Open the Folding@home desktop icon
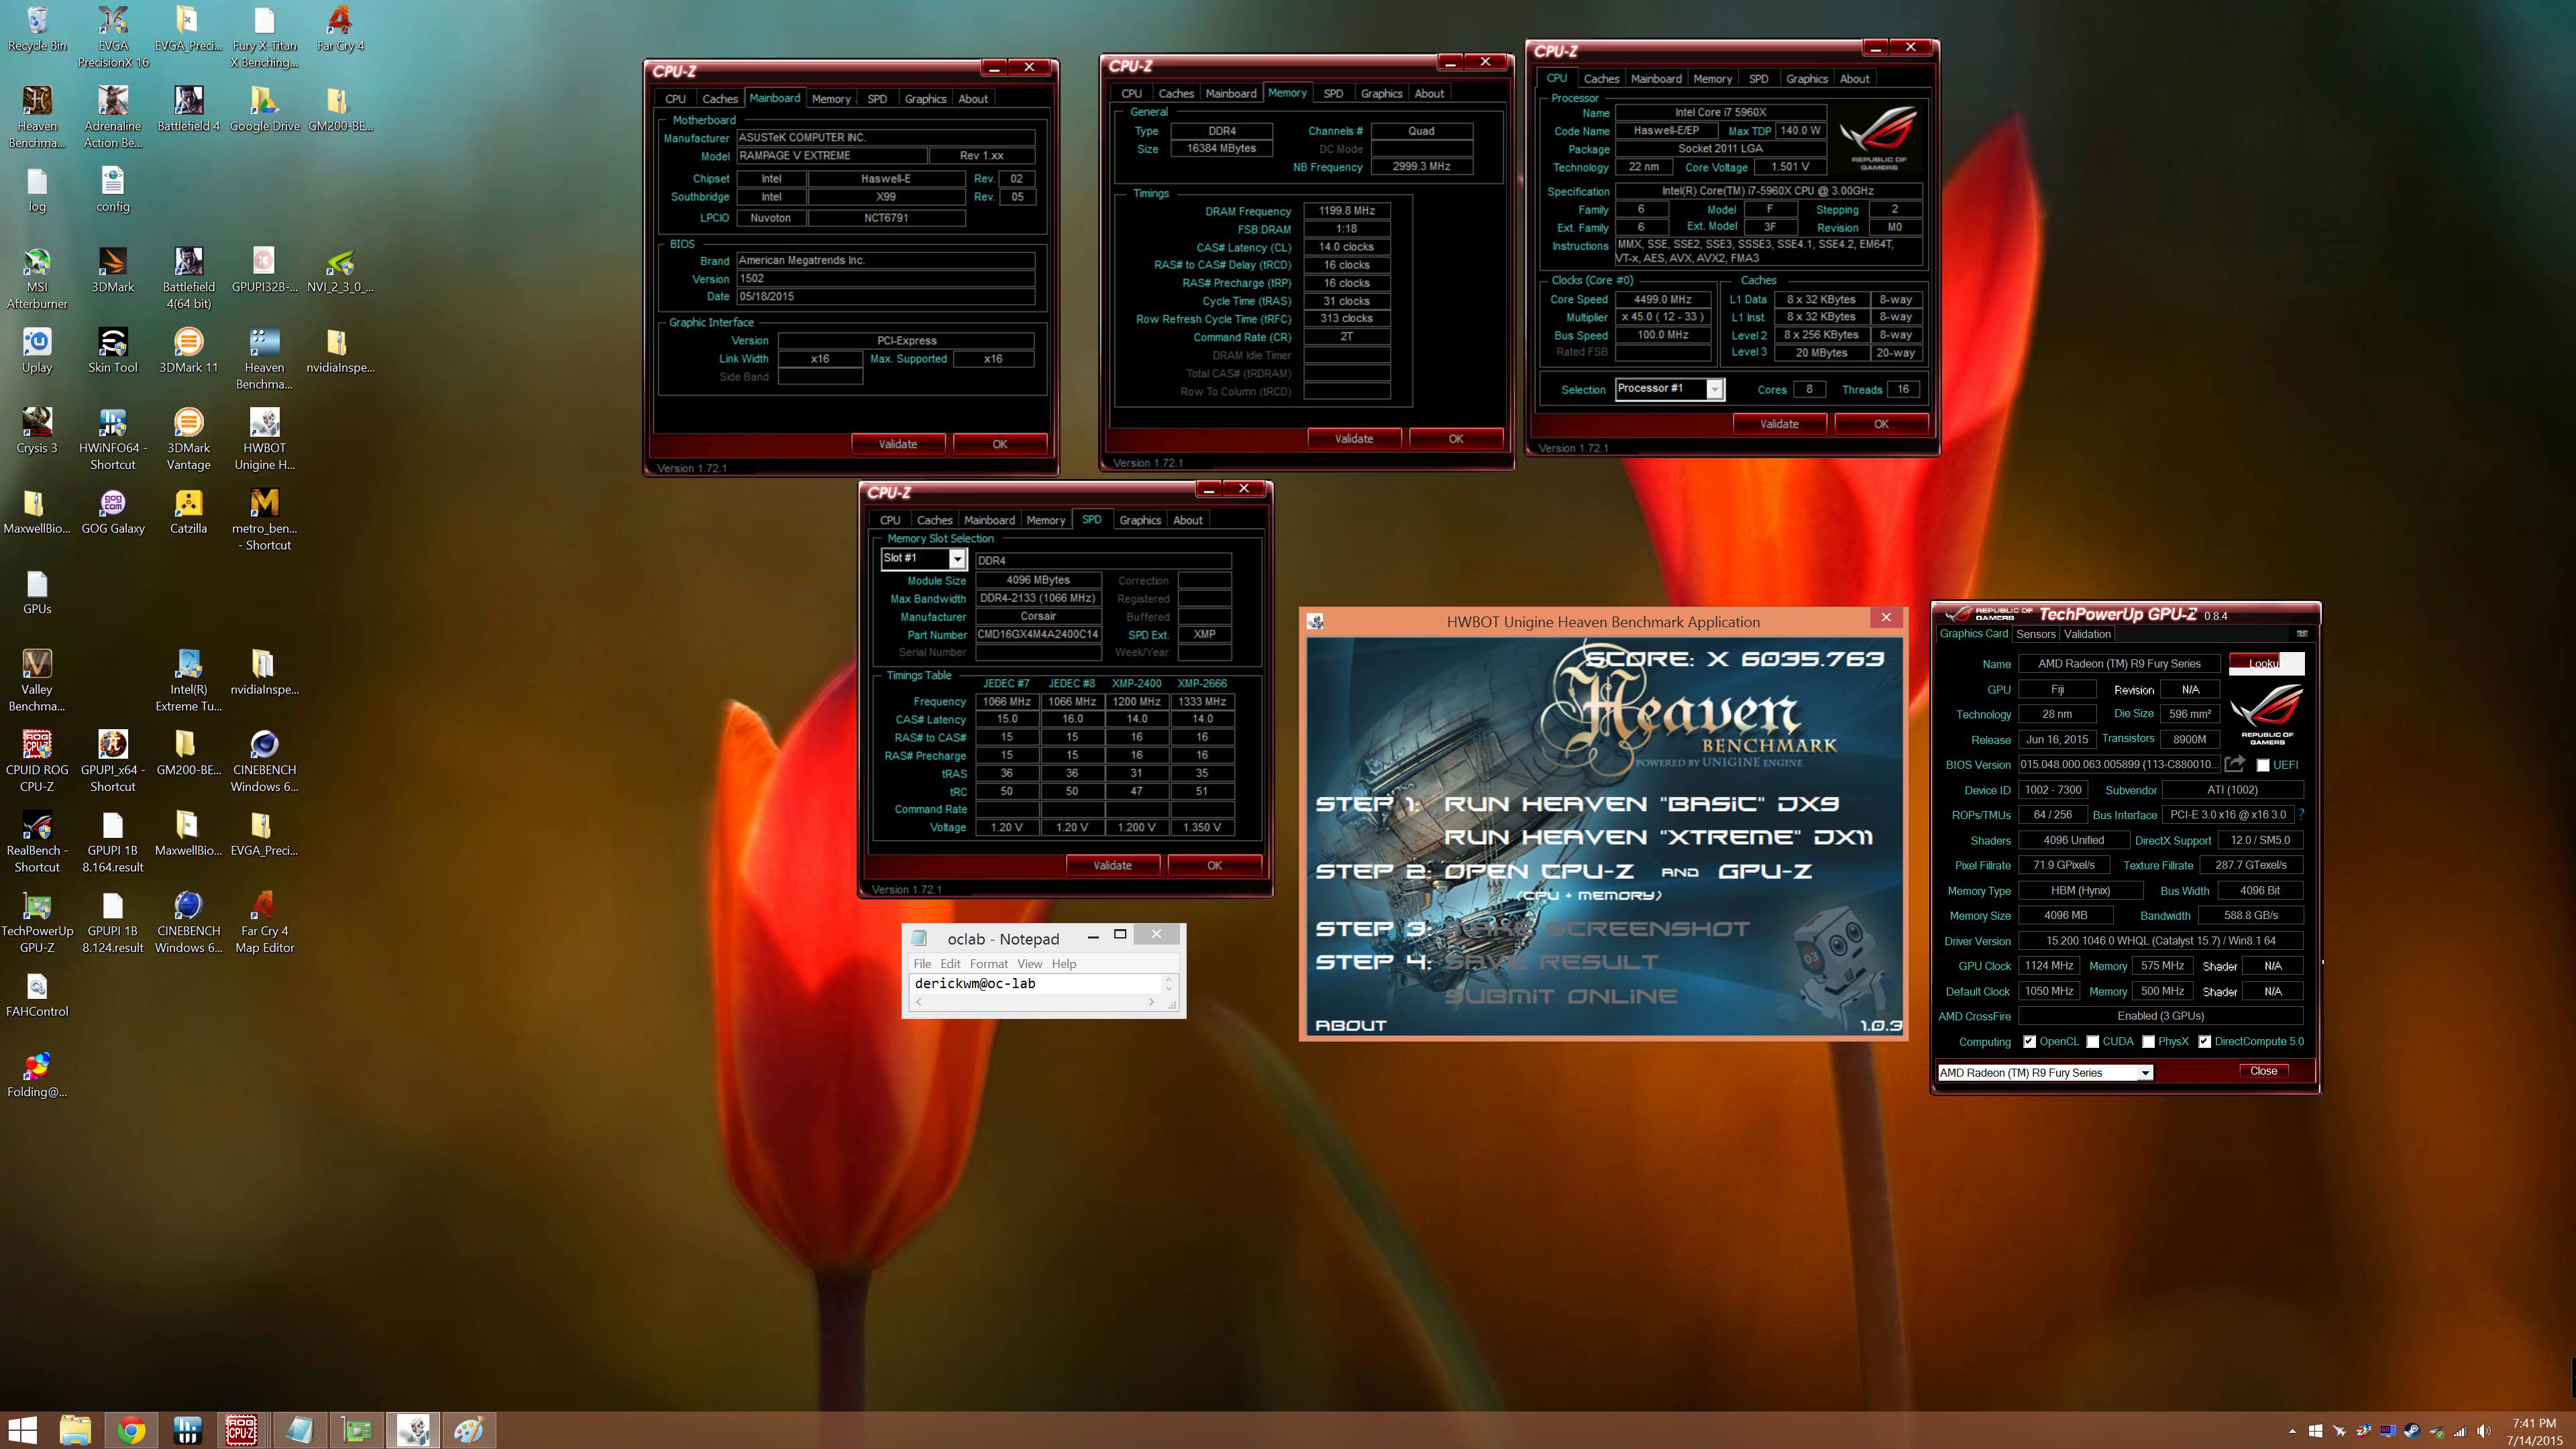The image size is (2576, 1449). (x=37, y=1075)
